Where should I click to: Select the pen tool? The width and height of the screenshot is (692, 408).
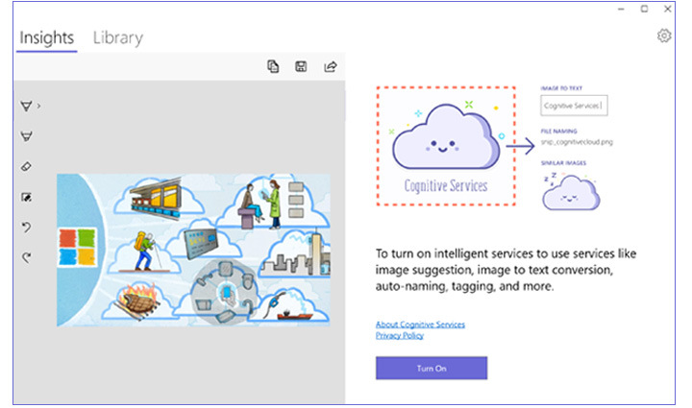pos(26,106)
